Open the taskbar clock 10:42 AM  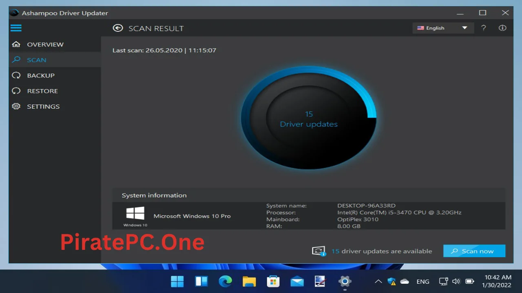point(496,281)
